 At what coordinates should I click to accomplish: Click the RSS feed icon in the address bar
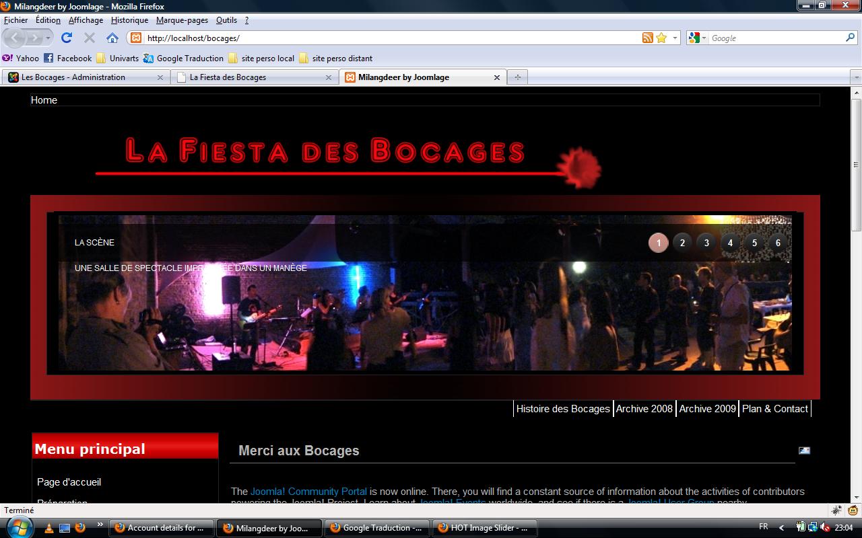(647, 38)
